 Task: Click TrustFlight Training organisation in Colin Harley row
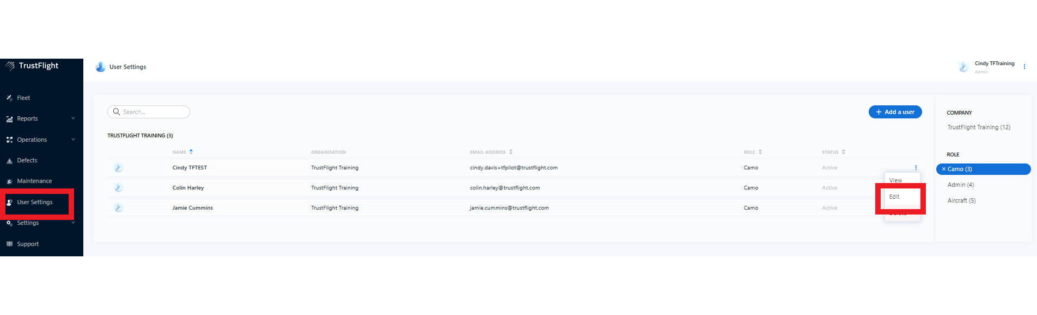(x=335, y=188)
